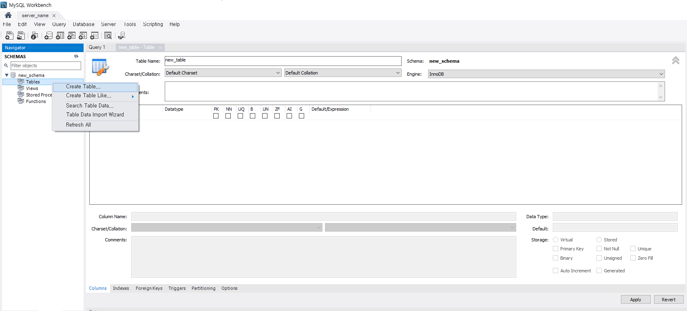Click the table editor wrench icon
This screenshot has width=687, height=311.
tap(100, 67)
